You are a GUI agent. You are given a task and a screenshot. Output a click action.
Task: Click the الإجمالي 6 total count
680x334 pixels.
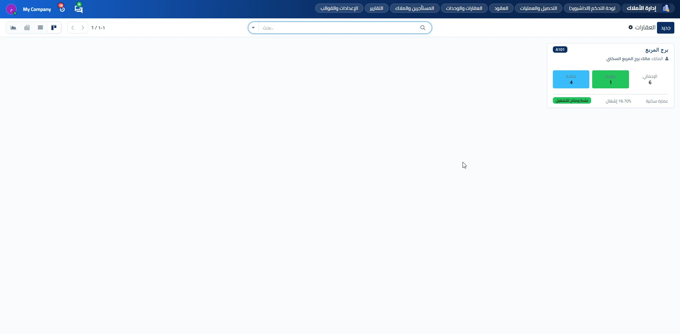coord(650,79)
